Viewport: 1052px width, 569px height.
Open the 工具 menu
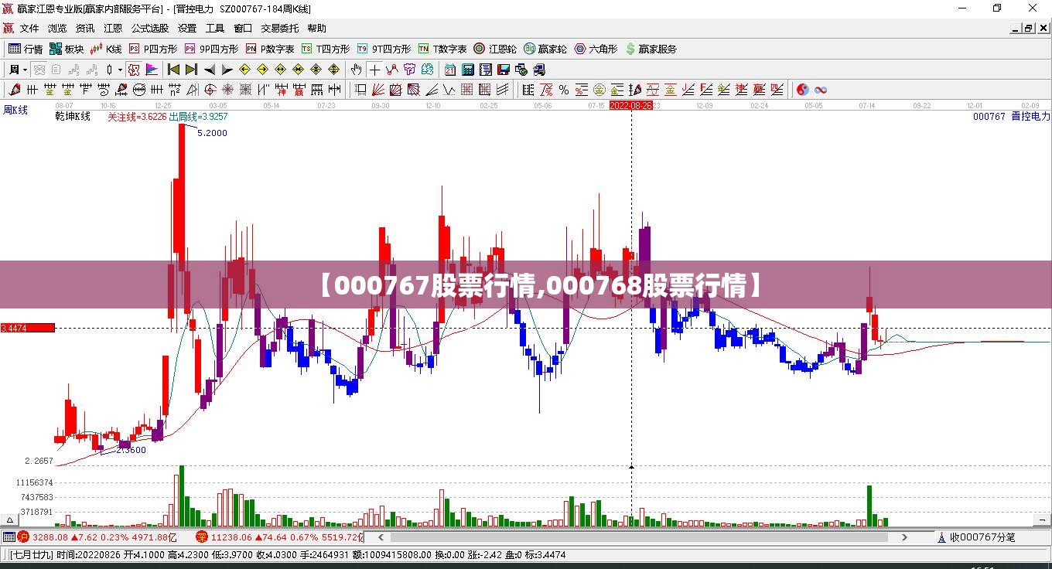point(215,29)
